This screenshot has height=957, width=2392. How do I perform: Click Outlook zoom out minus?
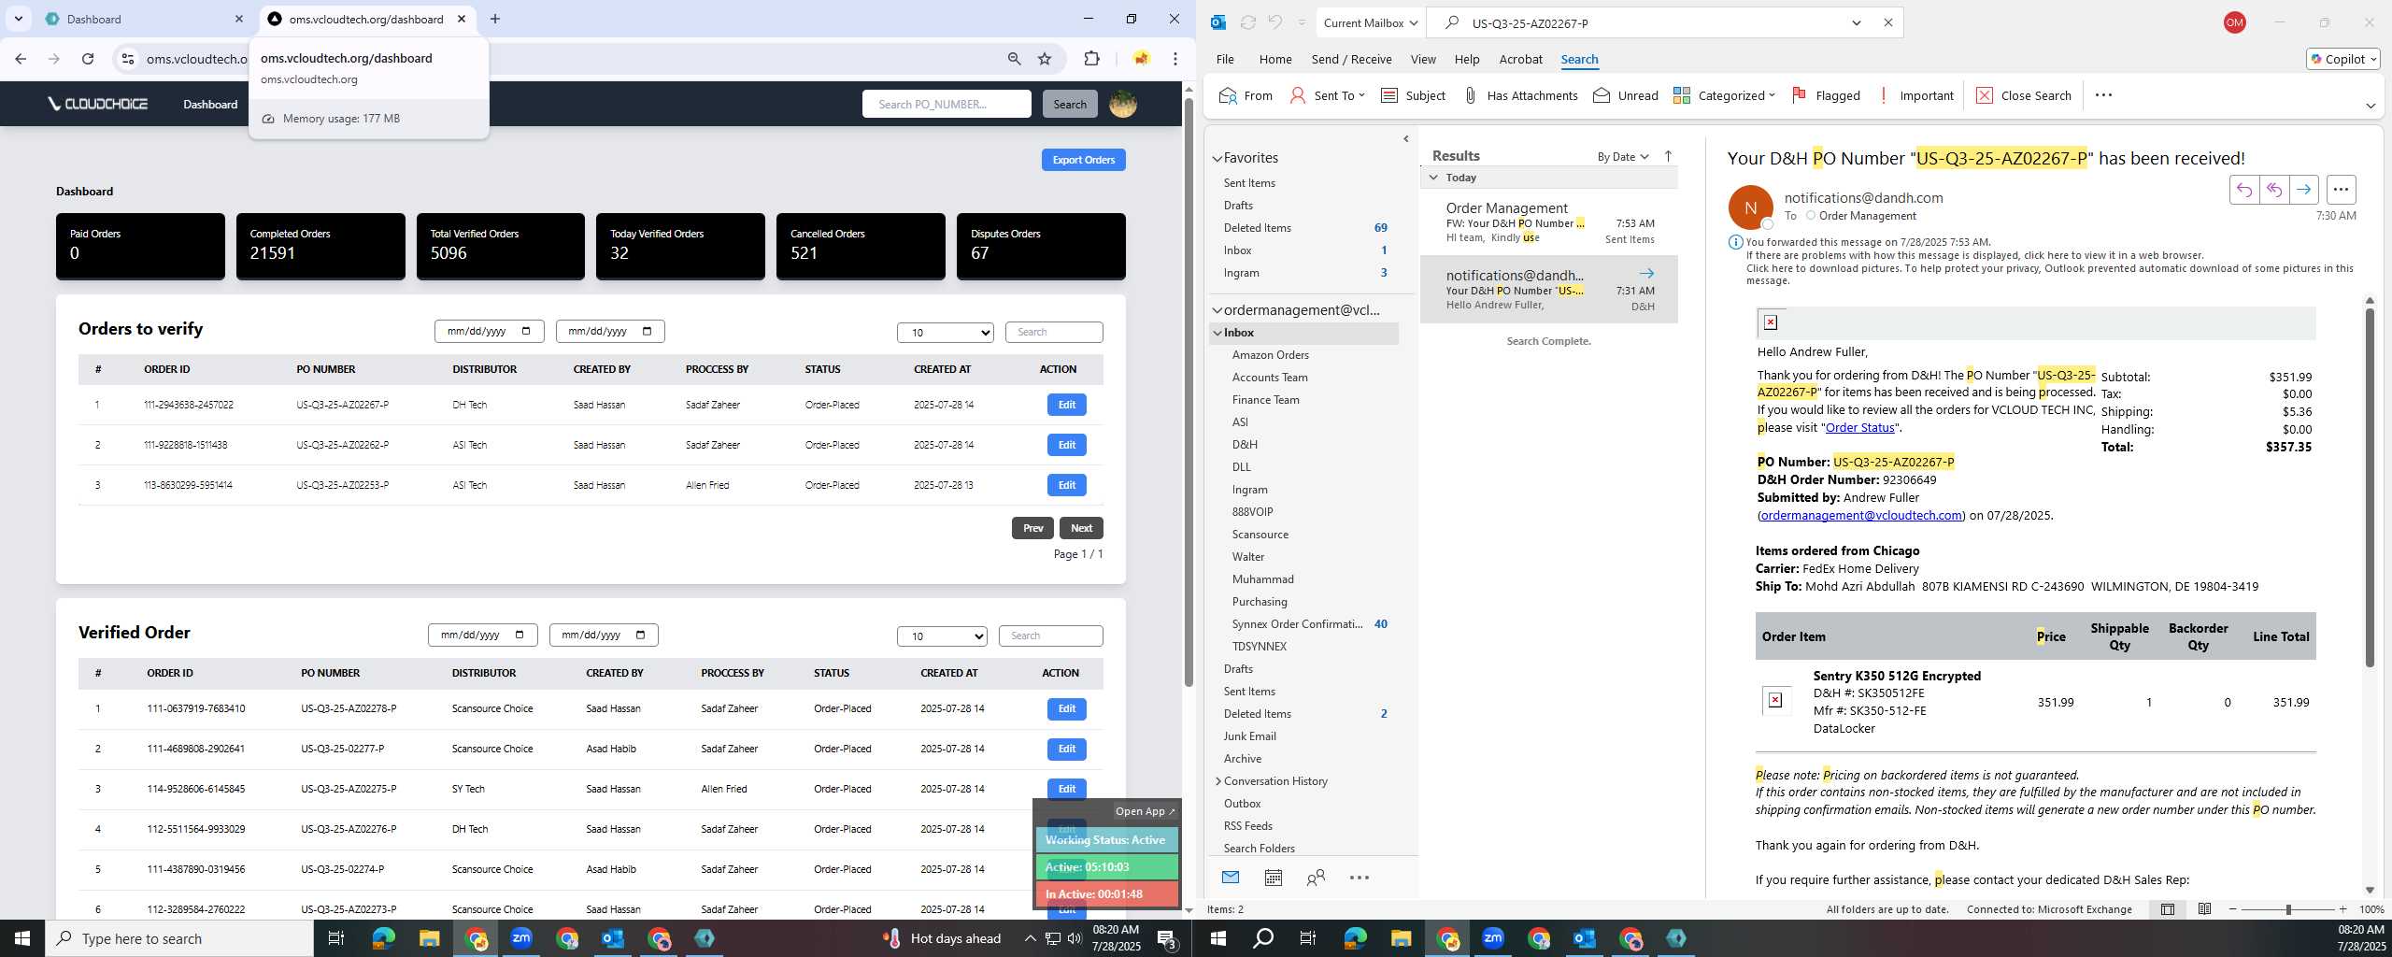[x=2233, y=909]
